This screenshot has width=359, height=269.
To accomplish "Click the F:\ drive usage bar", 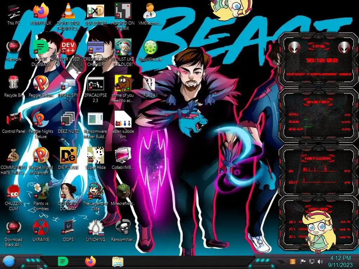I will coord(320,229).
